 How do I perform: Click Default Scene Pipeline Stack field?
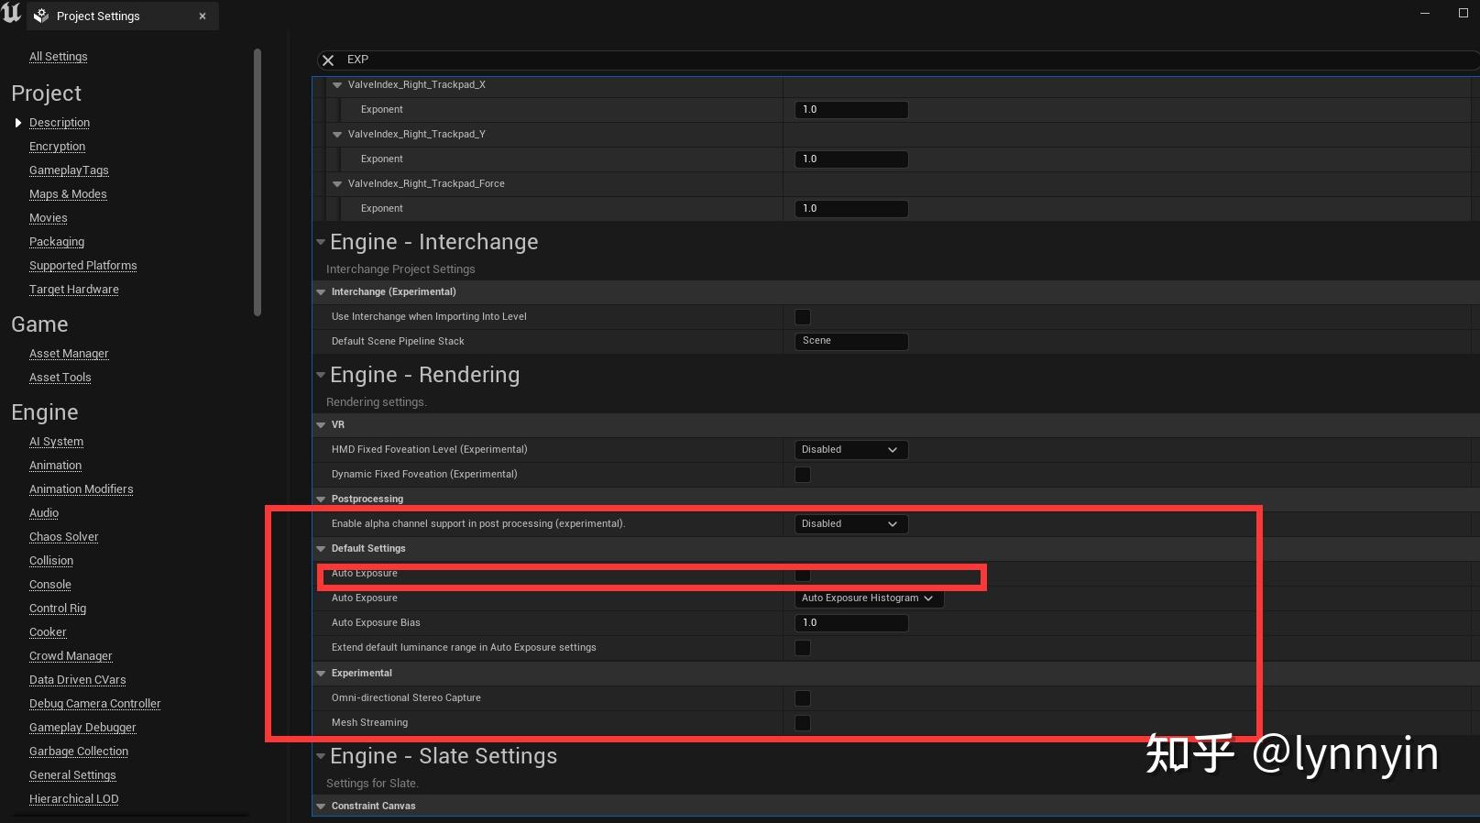[851, 341]
